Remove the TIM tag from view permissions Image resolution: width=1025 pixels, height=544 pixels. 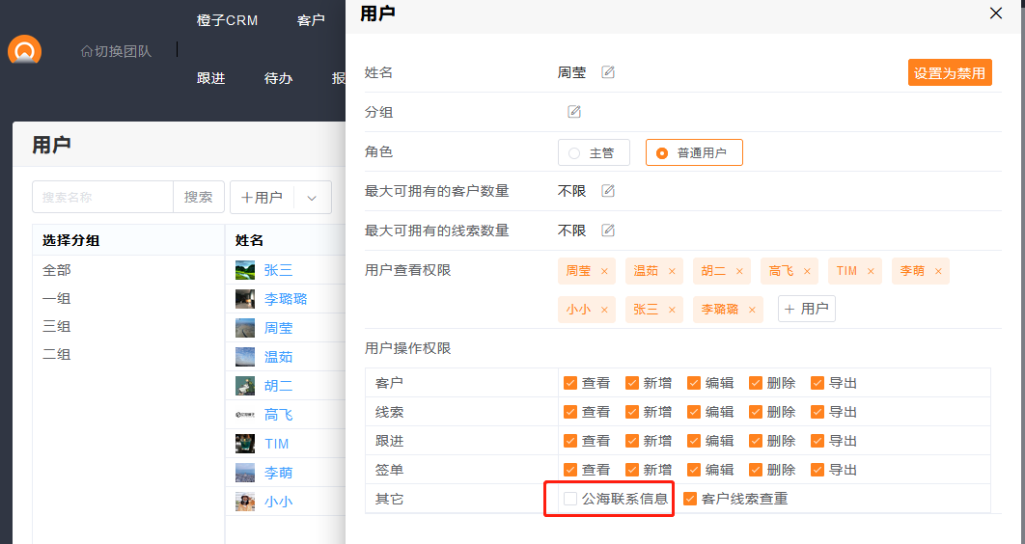pos(871,271)
